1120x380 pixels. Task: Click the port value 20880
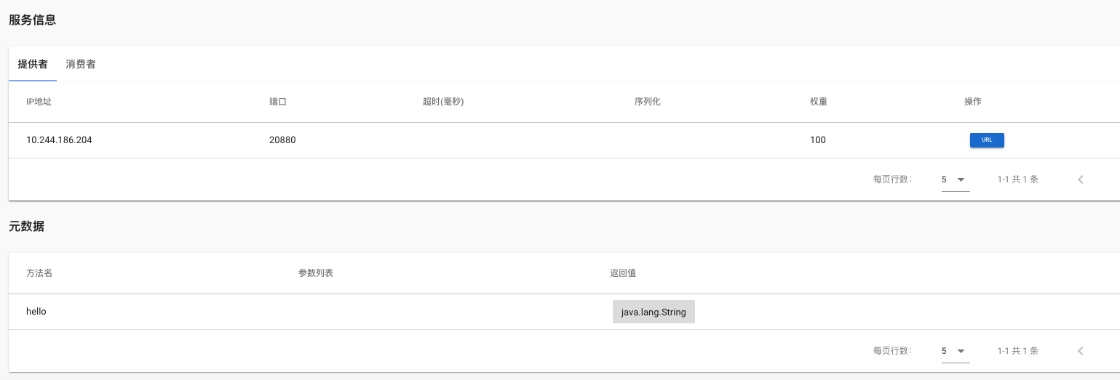click(282, 140)
